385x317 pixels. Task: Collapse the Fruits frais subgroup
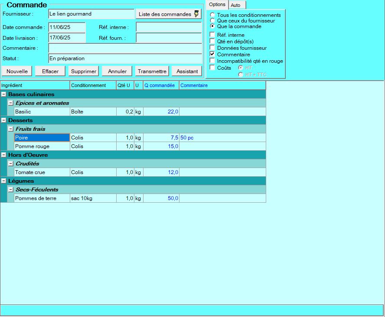click(11, 129)
